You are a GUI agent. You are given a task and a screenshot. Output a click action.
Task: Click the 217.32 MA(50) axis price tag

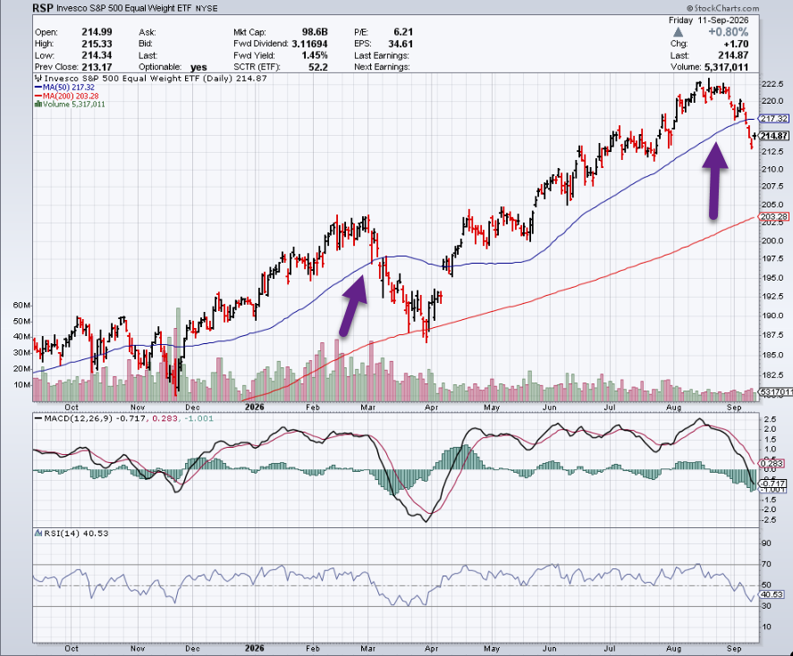click(774, 119)
